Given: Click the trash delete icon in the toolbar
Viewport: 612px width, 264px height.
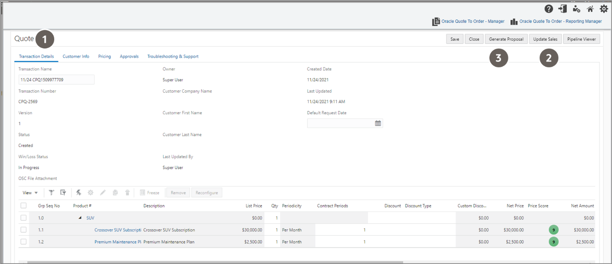Looking at the screenshot, I should click(127, 192).
